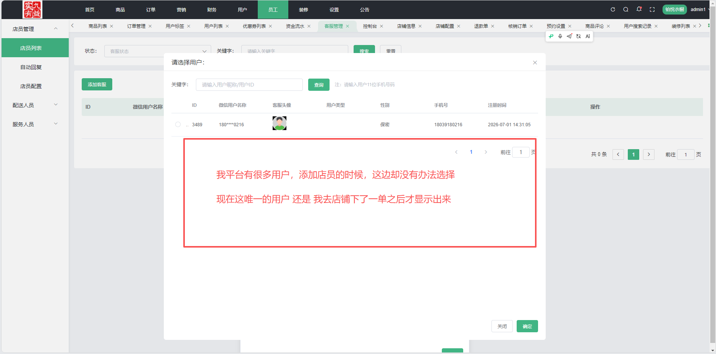Click the microphone icon in floating toolbar
The width and height of the screenshot is (716, 354).
(560, 36)
